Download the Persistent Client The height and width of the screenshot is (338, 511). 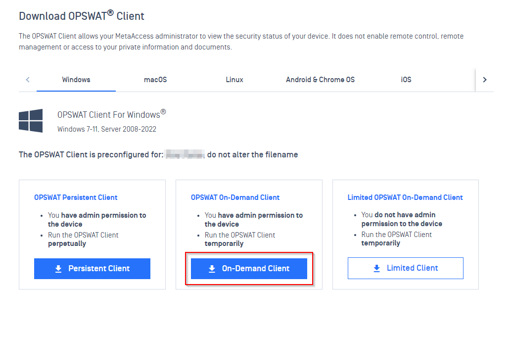pos(92,269)
